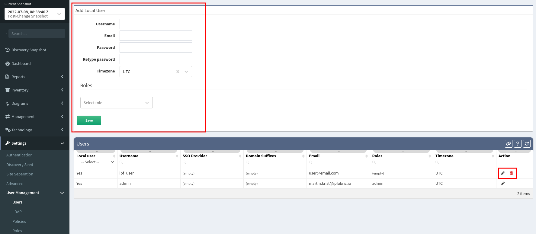Screen dimensions: 536x234
Task: Filter the Username column
Action: 149,162
